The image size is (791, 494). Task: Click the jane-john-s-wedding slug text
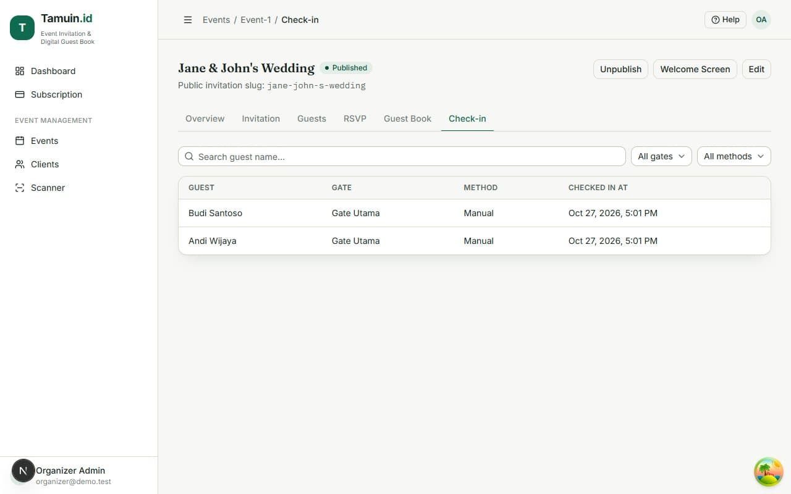click(316, 86)
